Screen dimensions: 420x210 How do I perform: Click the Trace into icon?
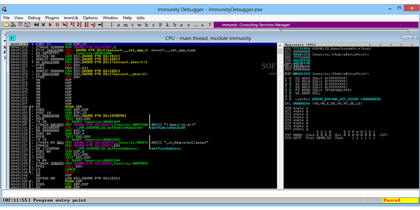pos(79,25)
